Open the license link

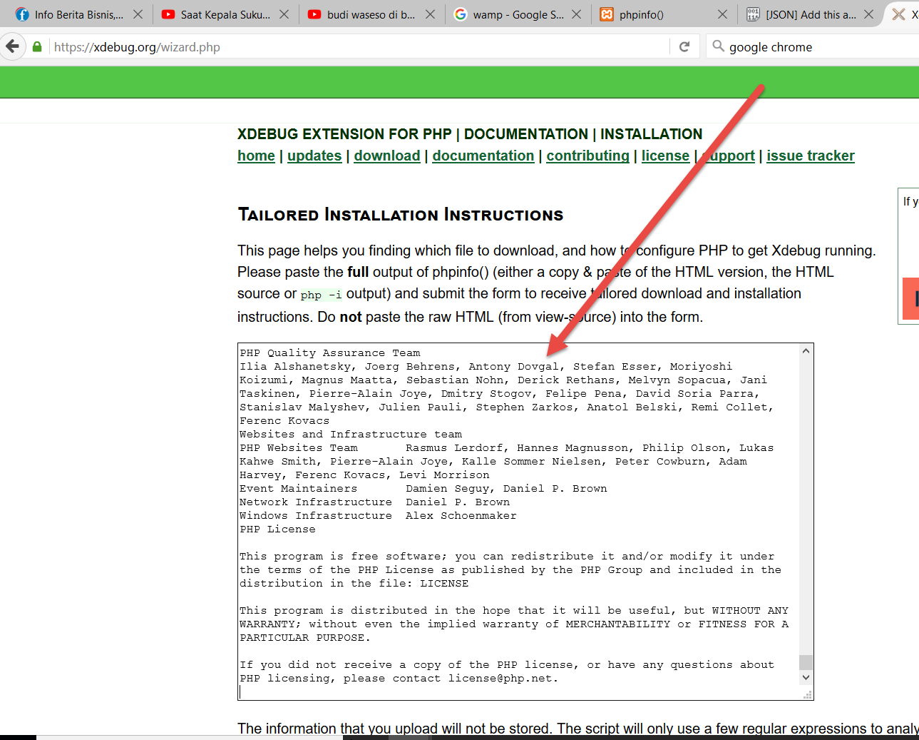[665, 156]
